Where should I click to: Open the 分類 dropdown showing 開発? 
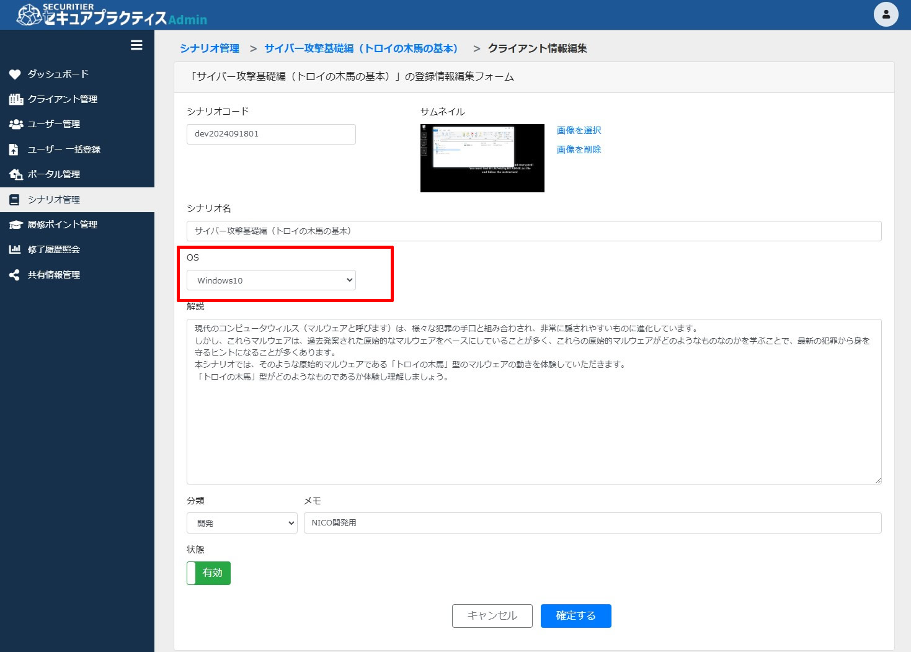click(x=242, y=523)
